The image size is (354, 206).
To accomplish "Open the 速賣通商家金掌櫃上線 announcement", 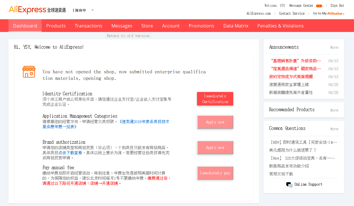I will click(x=289, y=84).
